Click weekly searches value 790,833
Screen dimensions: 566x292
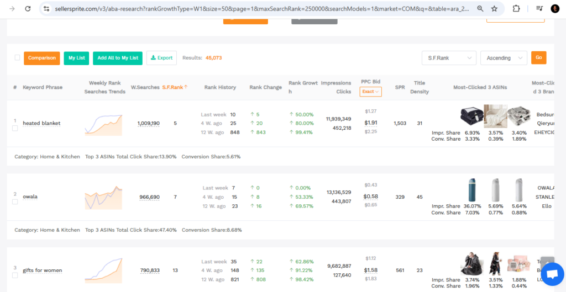150,270
